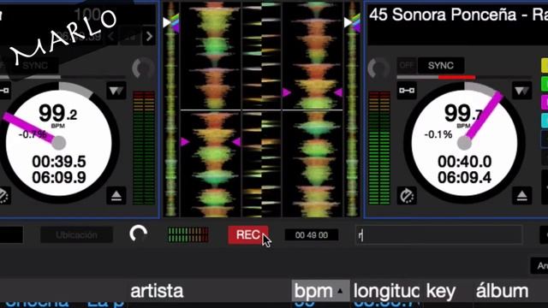Click the yellow cue point swatch
Image resolution: width=548 pixels, height=308 pixels.
[545, 66]
